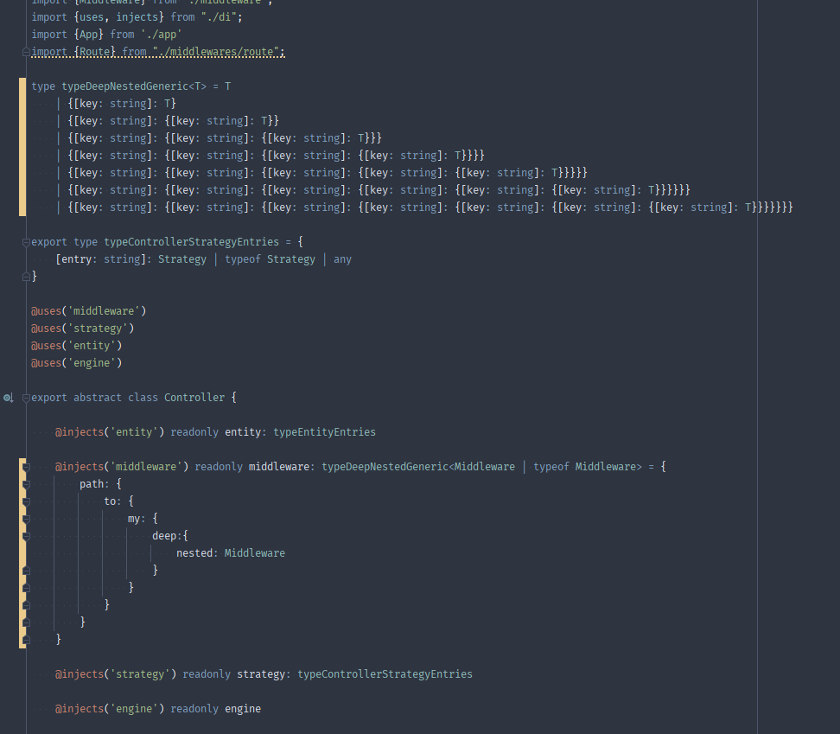Collapse the 'my: {' block
Image resolution: width=840 pixels, height=734 pixels.
(26, 519)
